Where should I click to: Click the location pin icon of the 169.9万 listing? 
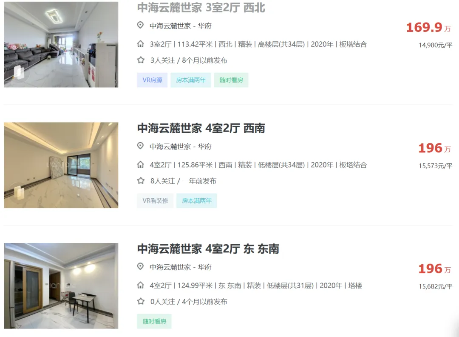pos(140,25)
